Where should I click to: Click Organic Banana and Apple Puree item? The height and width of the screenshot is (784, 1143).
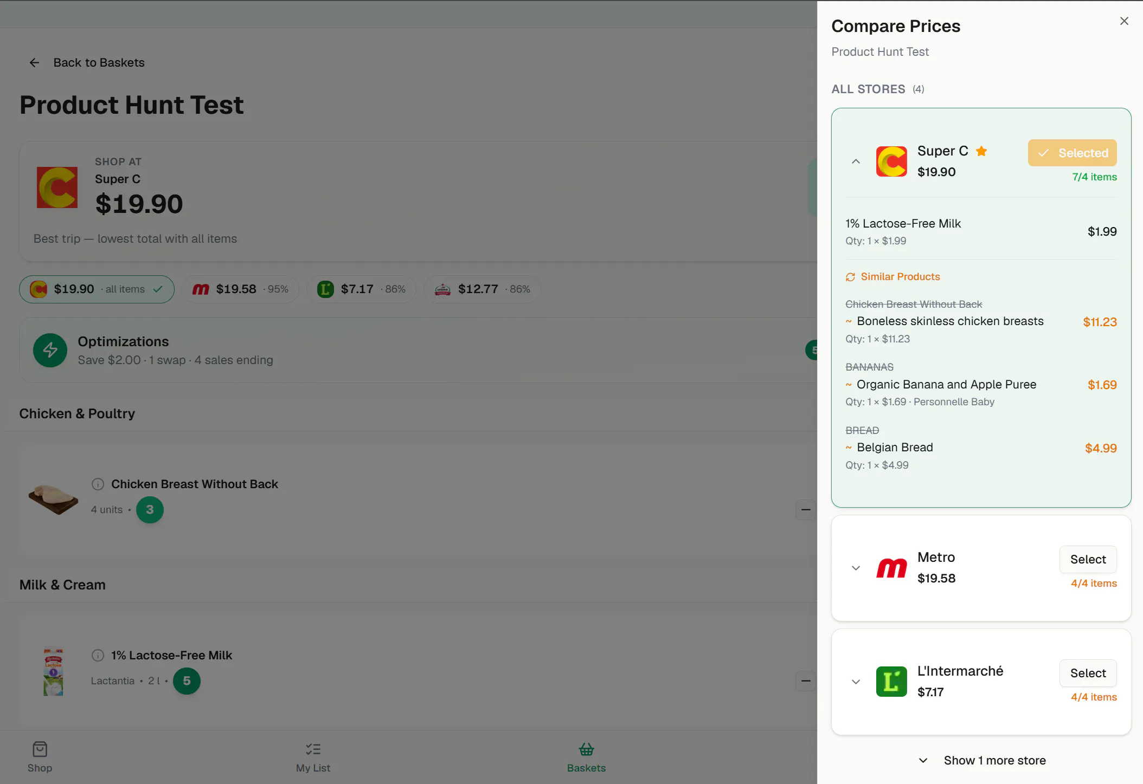pos(946,385)
